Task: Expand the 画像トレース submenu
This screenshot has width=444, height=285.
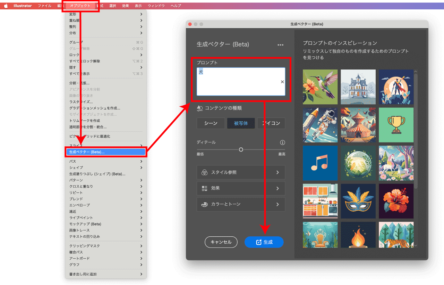Action: [106, 230]
